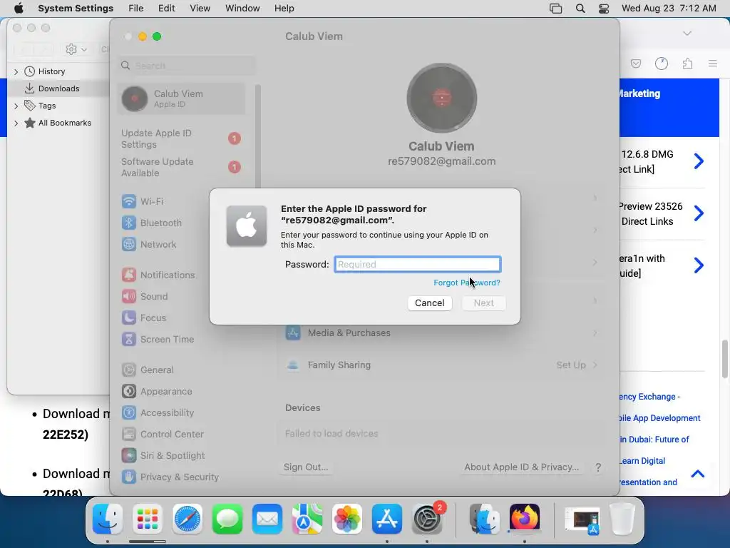Open Control Center in menu bar

point(604,9)
